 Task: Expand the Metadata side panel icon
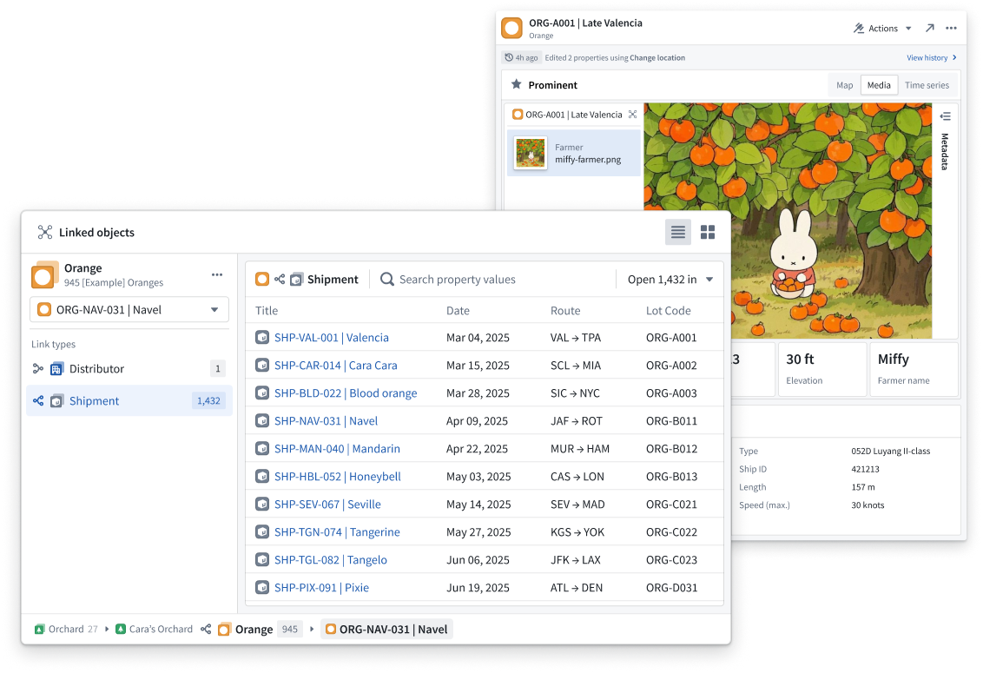pyautogui.click(x=945, y=116)
